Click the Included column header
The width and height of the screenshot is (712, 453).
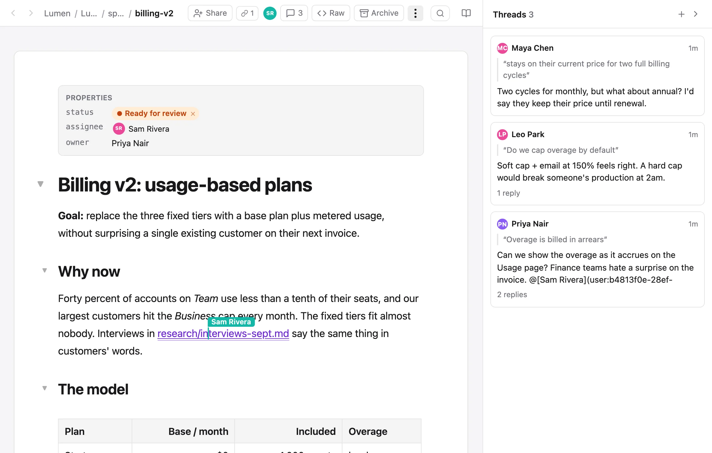click(288, 431)
